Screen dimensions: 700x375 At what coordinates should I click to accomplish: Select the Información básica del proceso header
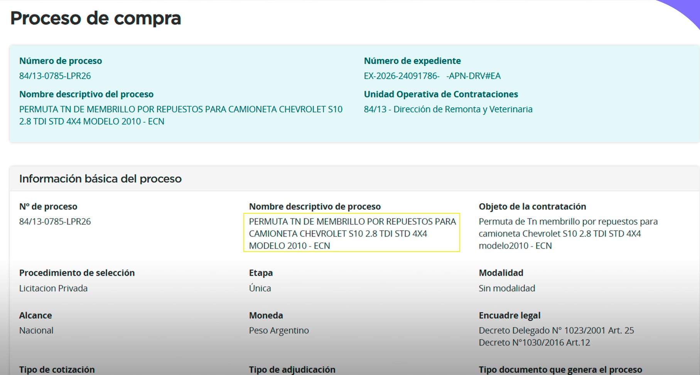(x=100, y=179)
